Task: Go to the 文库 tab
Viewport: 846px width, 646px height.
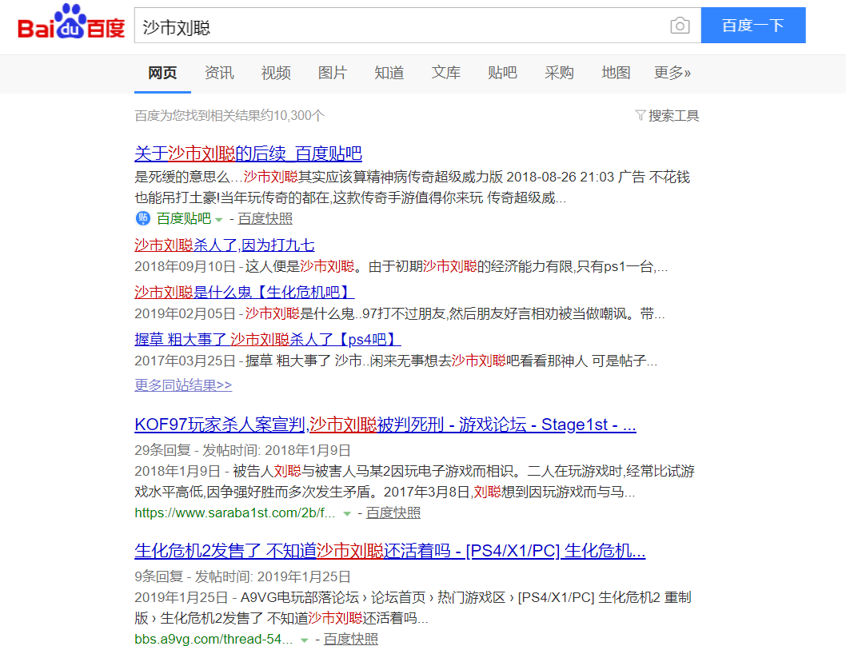Action: click(445, 73)
